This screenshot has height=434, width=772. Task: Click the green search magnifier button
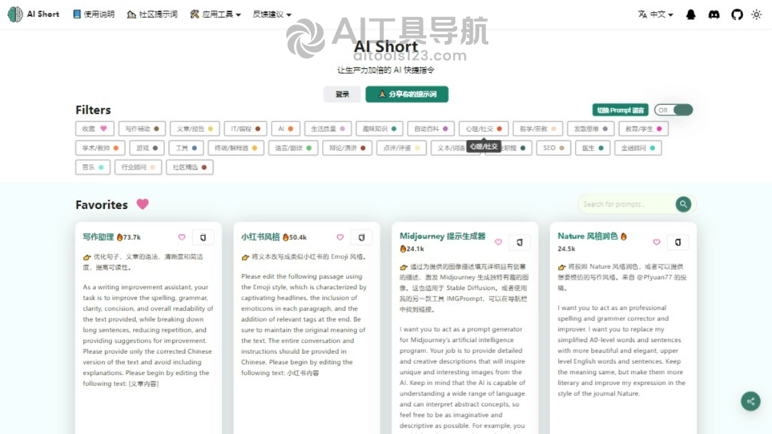tap(683, 204)
